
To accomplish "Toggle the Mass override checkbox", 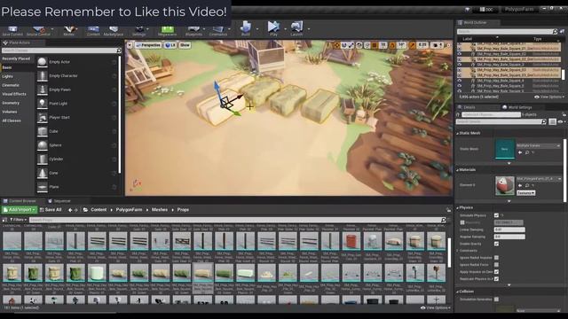I will [462, 222].
